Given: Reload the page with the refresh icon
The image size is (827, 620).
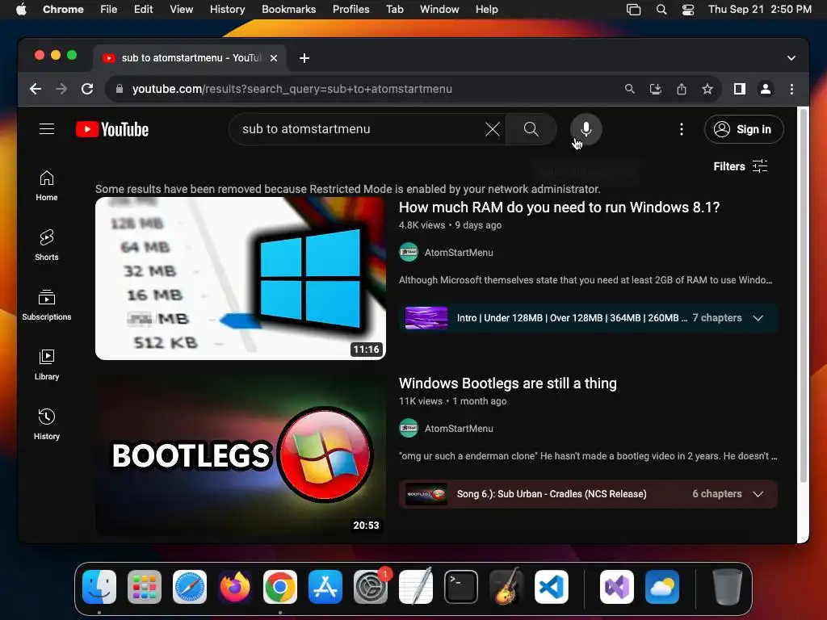Looking at the screenshot, I should 87,89.
